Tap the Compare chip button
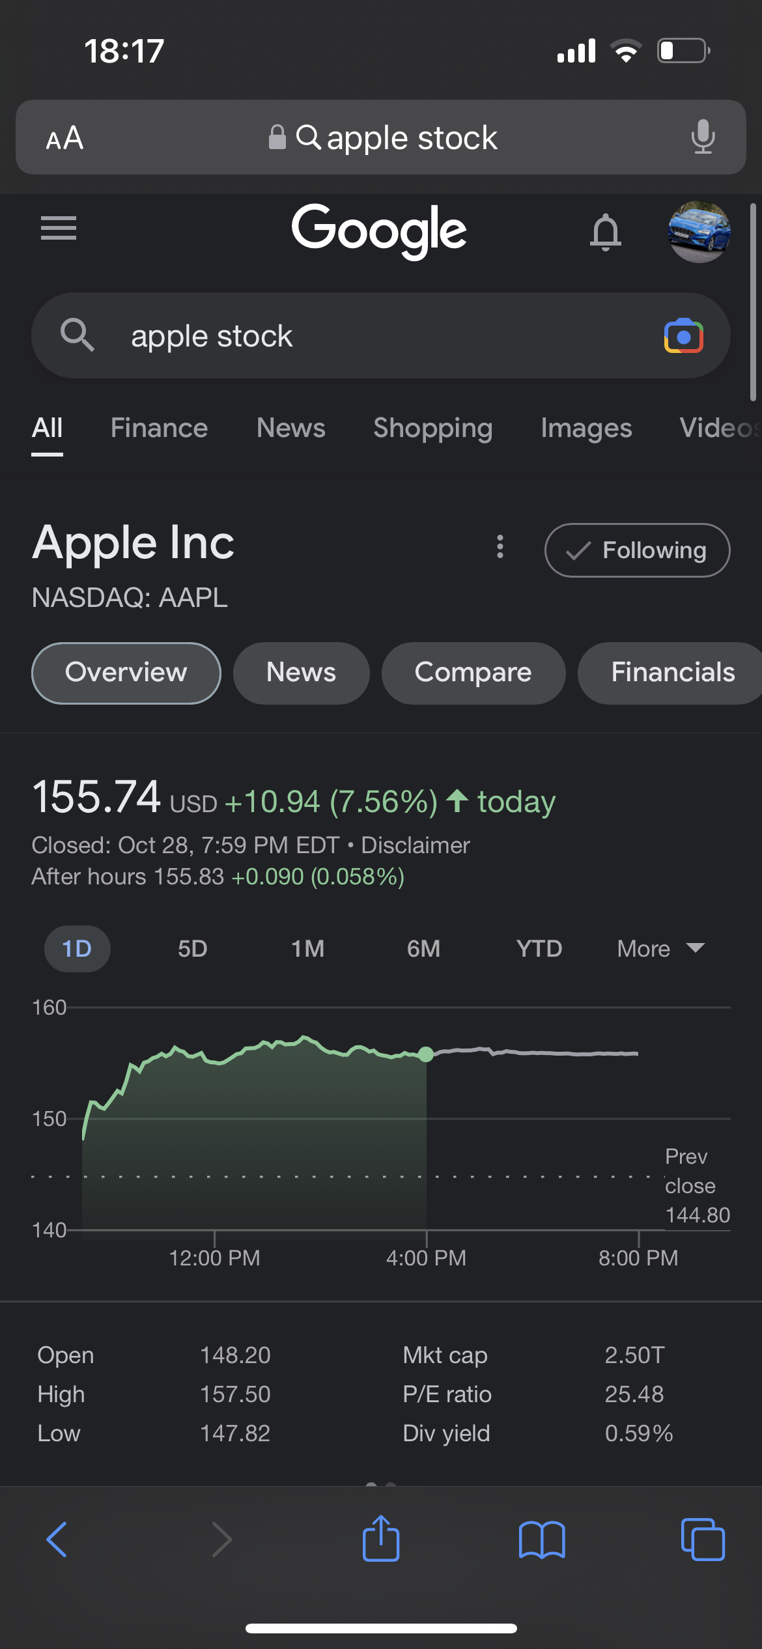The image size is (762, 1649). [473, 673]
